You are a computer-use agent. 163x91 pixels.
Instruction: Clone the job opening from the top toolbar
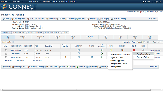pos(62,19)
